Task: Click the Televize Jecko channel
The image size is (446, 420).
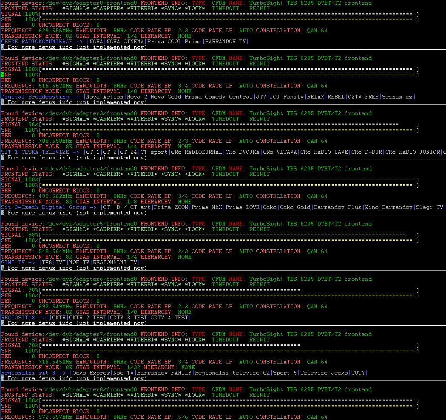Action: [324, 373]
